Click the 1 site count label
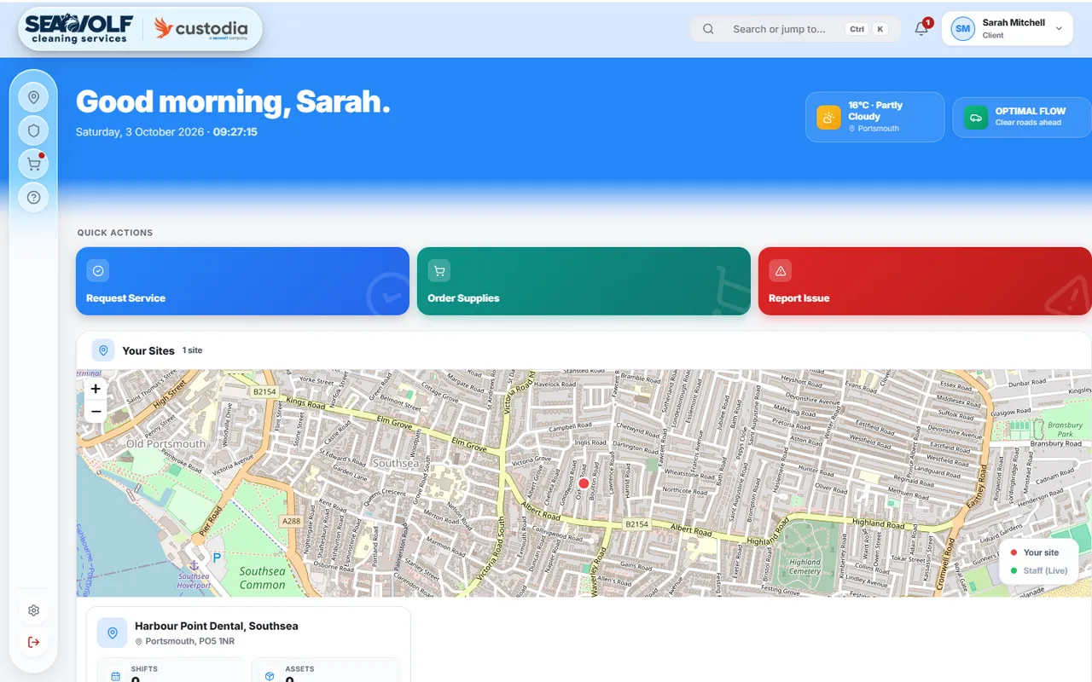Image resolution: width=1092 pixels, height=682 pixels. click(x=192, y=350)
